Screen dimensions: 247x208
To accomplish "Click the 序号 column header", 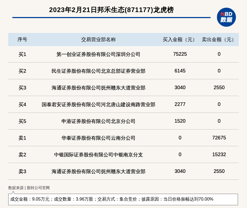I will click(22, 40).
